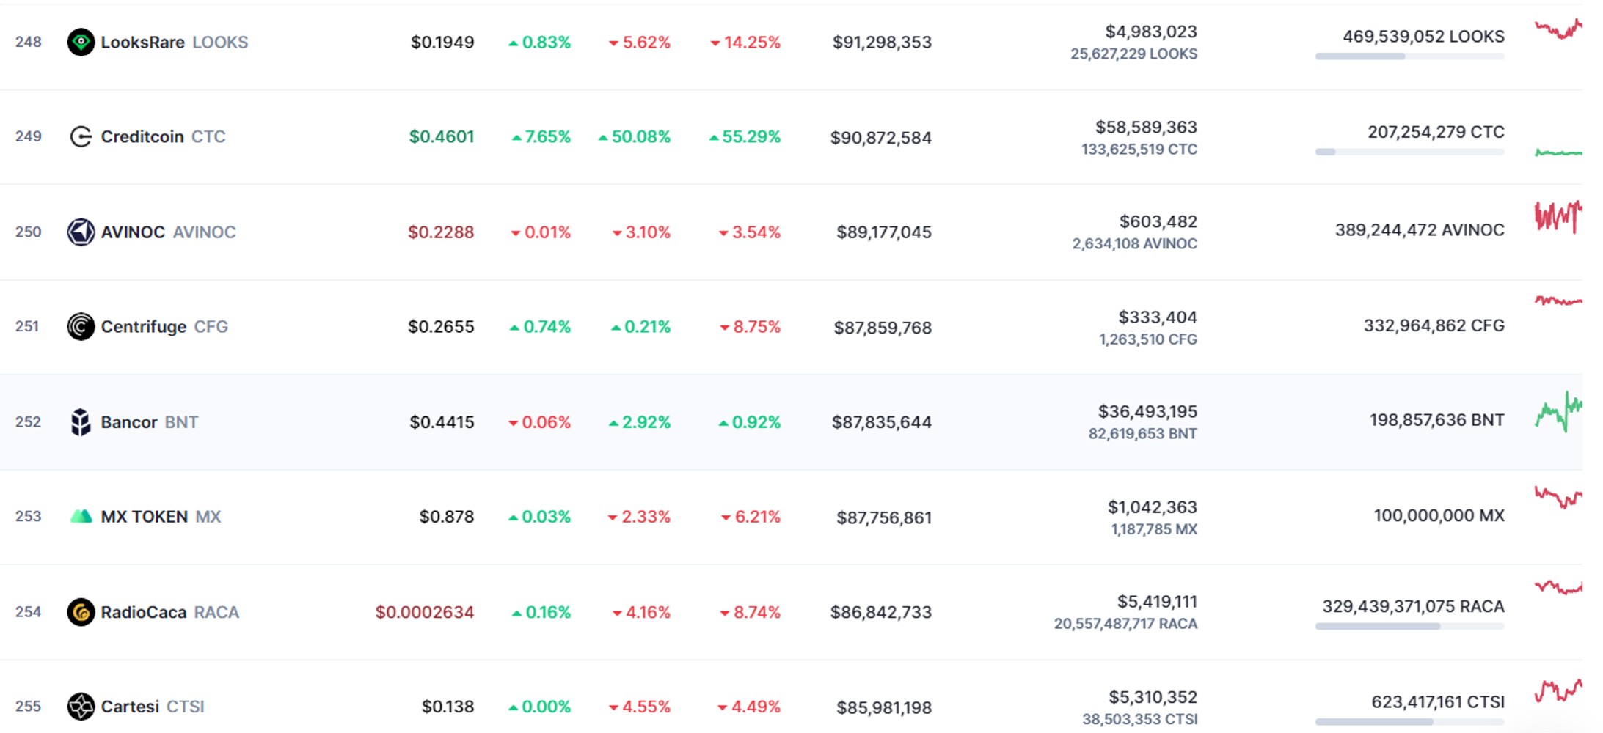Open the Bancor 7-day sparkline chart
1603x733 pixels.
point(1558,412)
